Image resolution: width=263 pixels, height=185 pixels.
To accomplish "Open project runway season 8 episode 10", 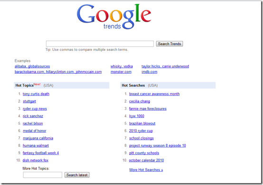I will [158, 146].
